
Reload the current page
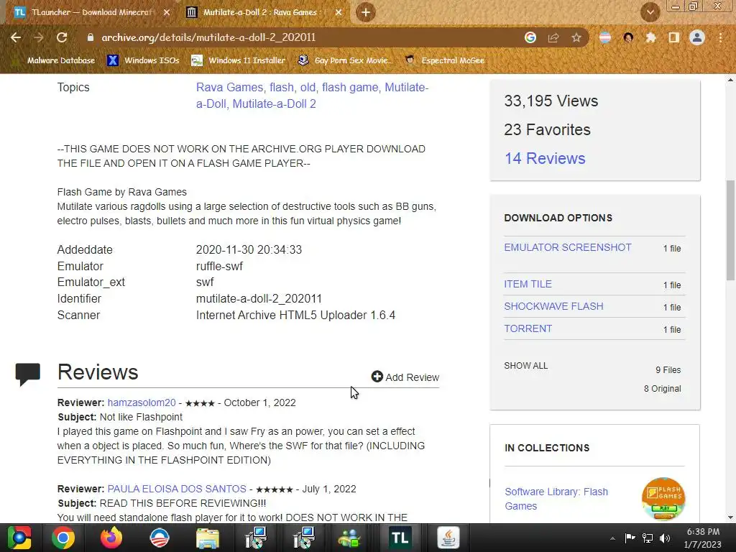tap(62, 37)
